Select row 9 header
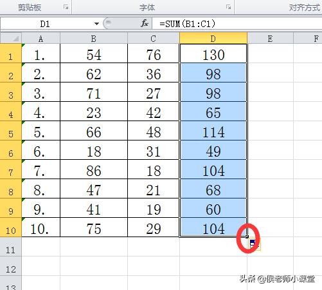322x290 pixels. (11, 208)
